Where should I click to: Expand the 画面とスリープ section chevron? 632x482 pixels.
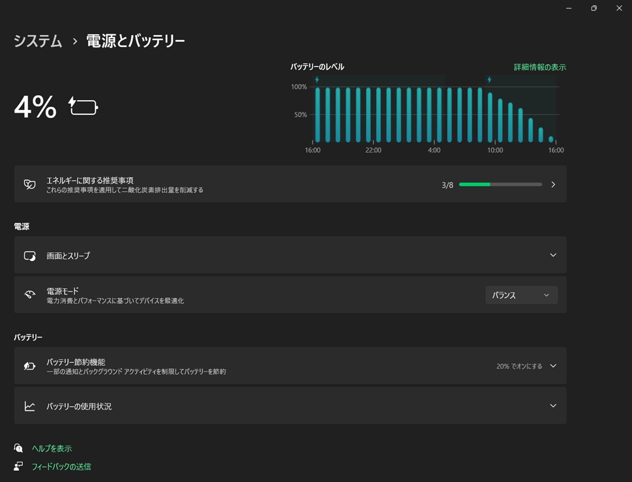[553, 255]
